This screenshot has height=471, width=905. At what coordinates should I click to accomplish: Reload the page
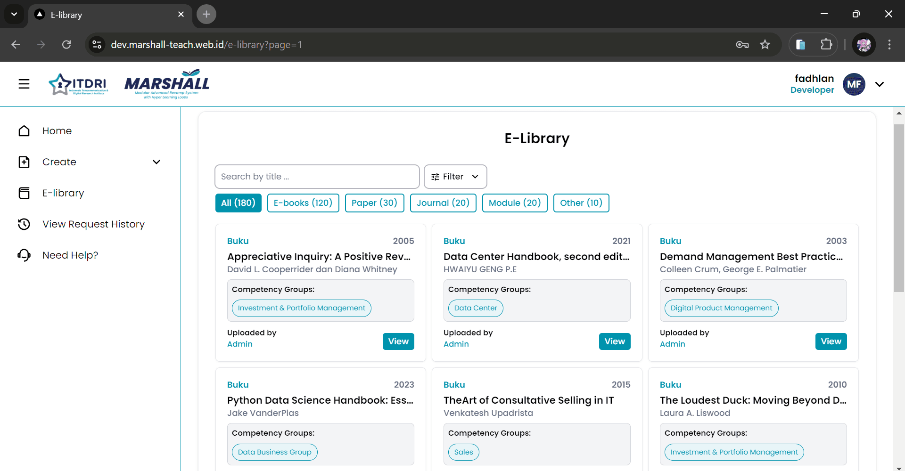tap(66, 45)
